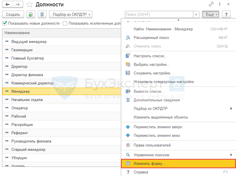
Task: Open the Подбор из ОКПДТР dropdown button
Action: (70, 14)
